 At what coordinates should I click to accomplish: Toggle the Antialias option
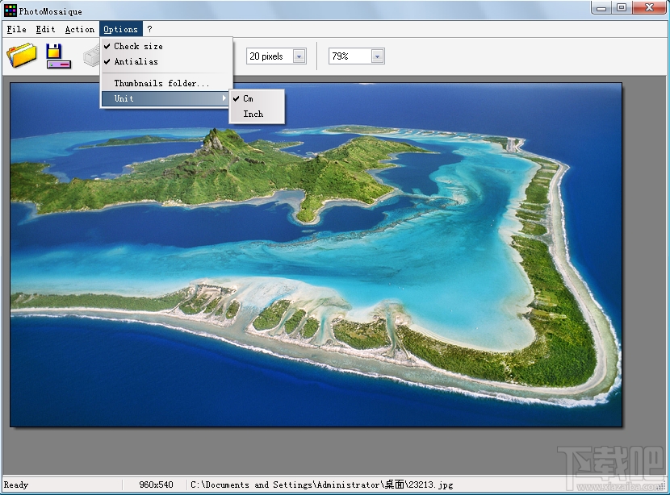point(167,61)
